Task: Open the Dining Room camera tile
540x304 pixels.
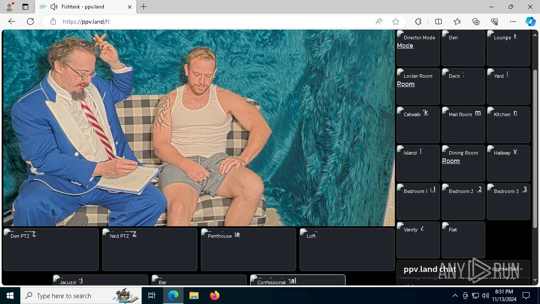Action: click(463, 163)
